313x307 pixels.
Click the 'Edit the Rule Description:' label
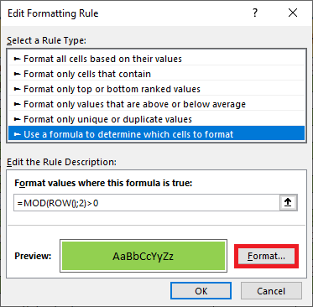click(61, 162)
